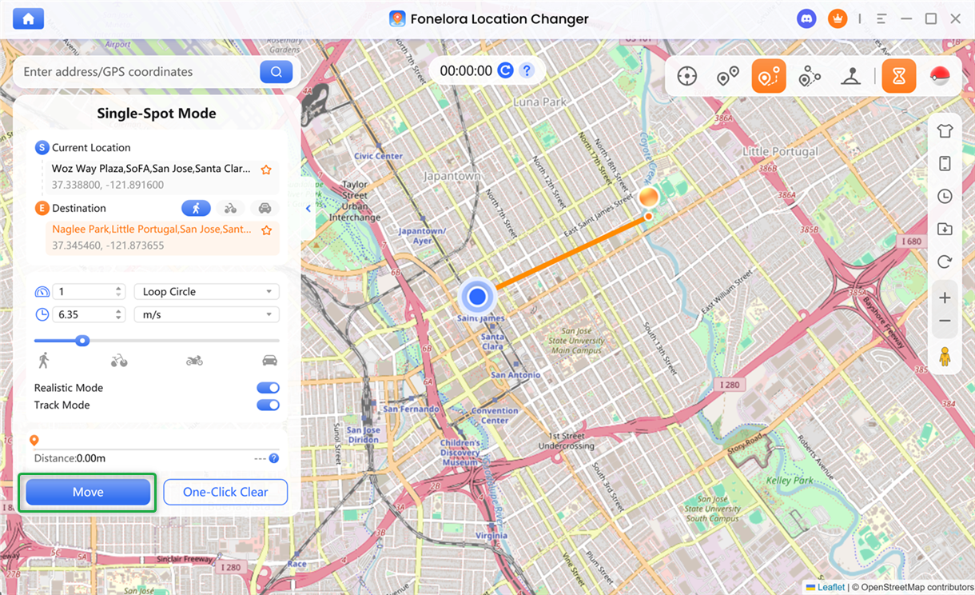Image resolution: width=975 pixels, height=595 pixels.
Task: Zoom in the map with plus
Action: point(945,297)
